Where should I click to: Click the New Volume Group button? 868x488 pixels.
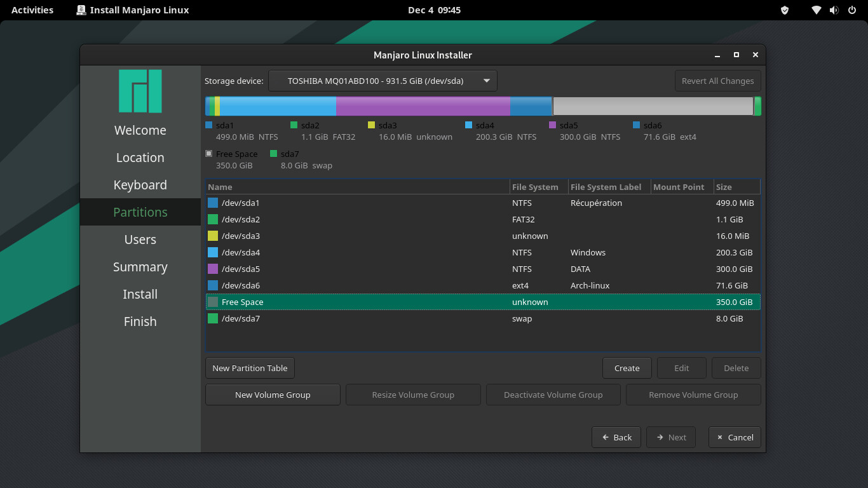coord(273,395)
